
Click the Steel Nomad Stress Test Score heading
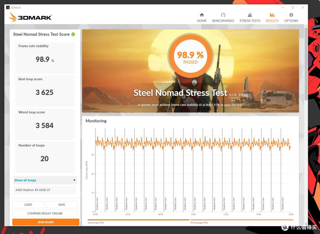coord(41,34)
